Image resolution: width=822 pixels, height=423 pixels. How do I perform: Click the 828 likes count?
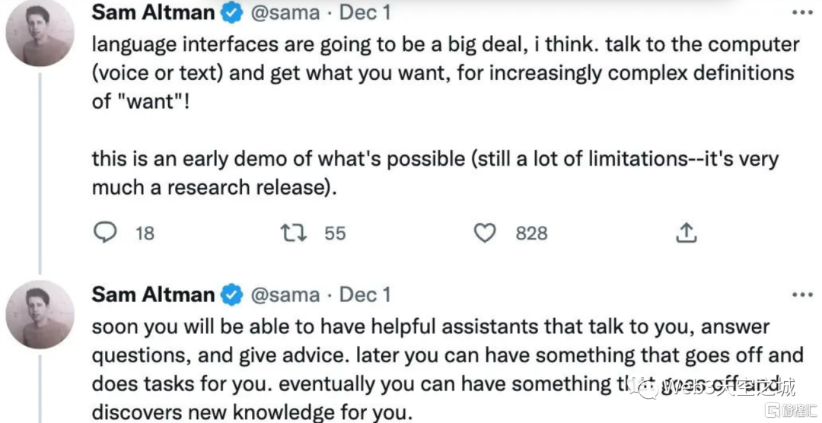click(531, 233)
